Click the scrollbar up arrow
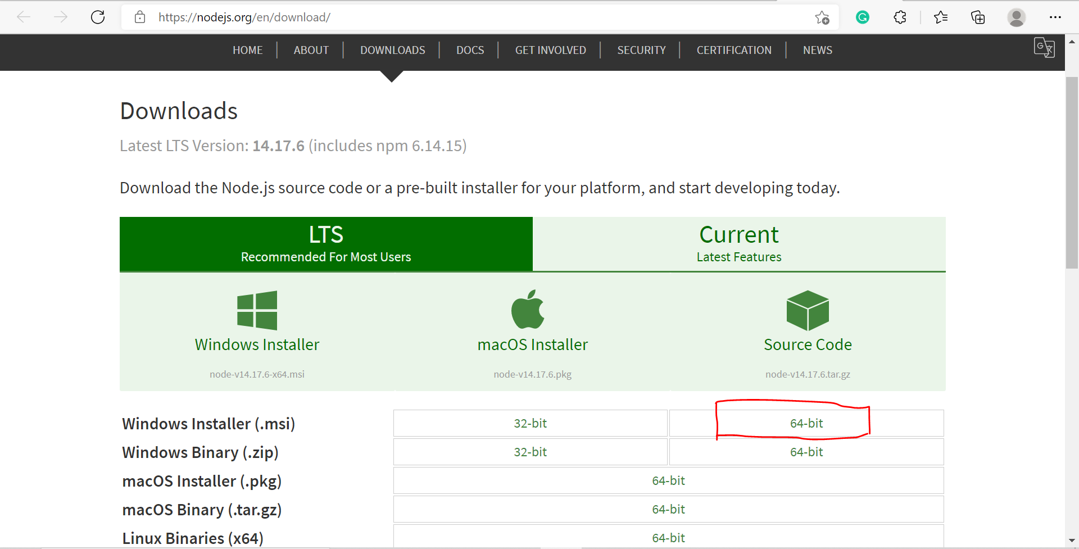 pos(1072,42)
